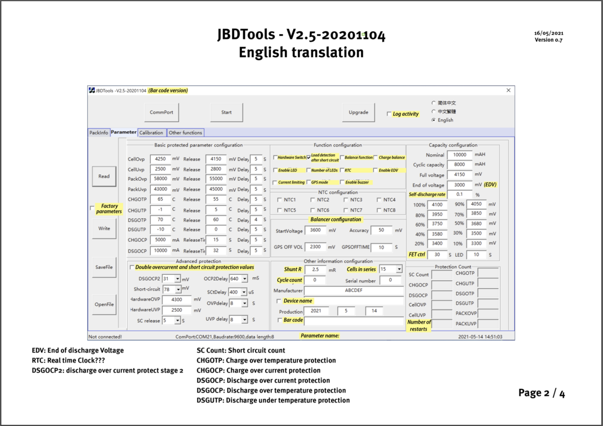Click the CellOvp value field showing 4250
Screen dimensions: 603x426
(x=160, y=159)
